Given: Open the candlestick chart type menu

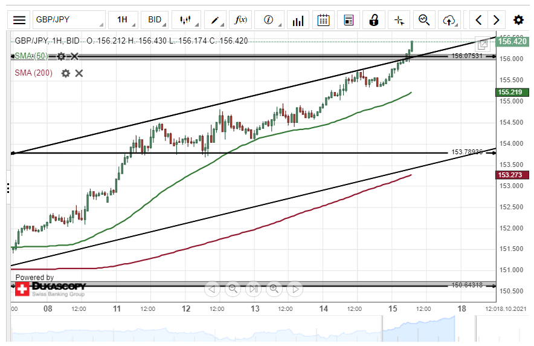Looking at the screenshot, I should coord(186,20).
